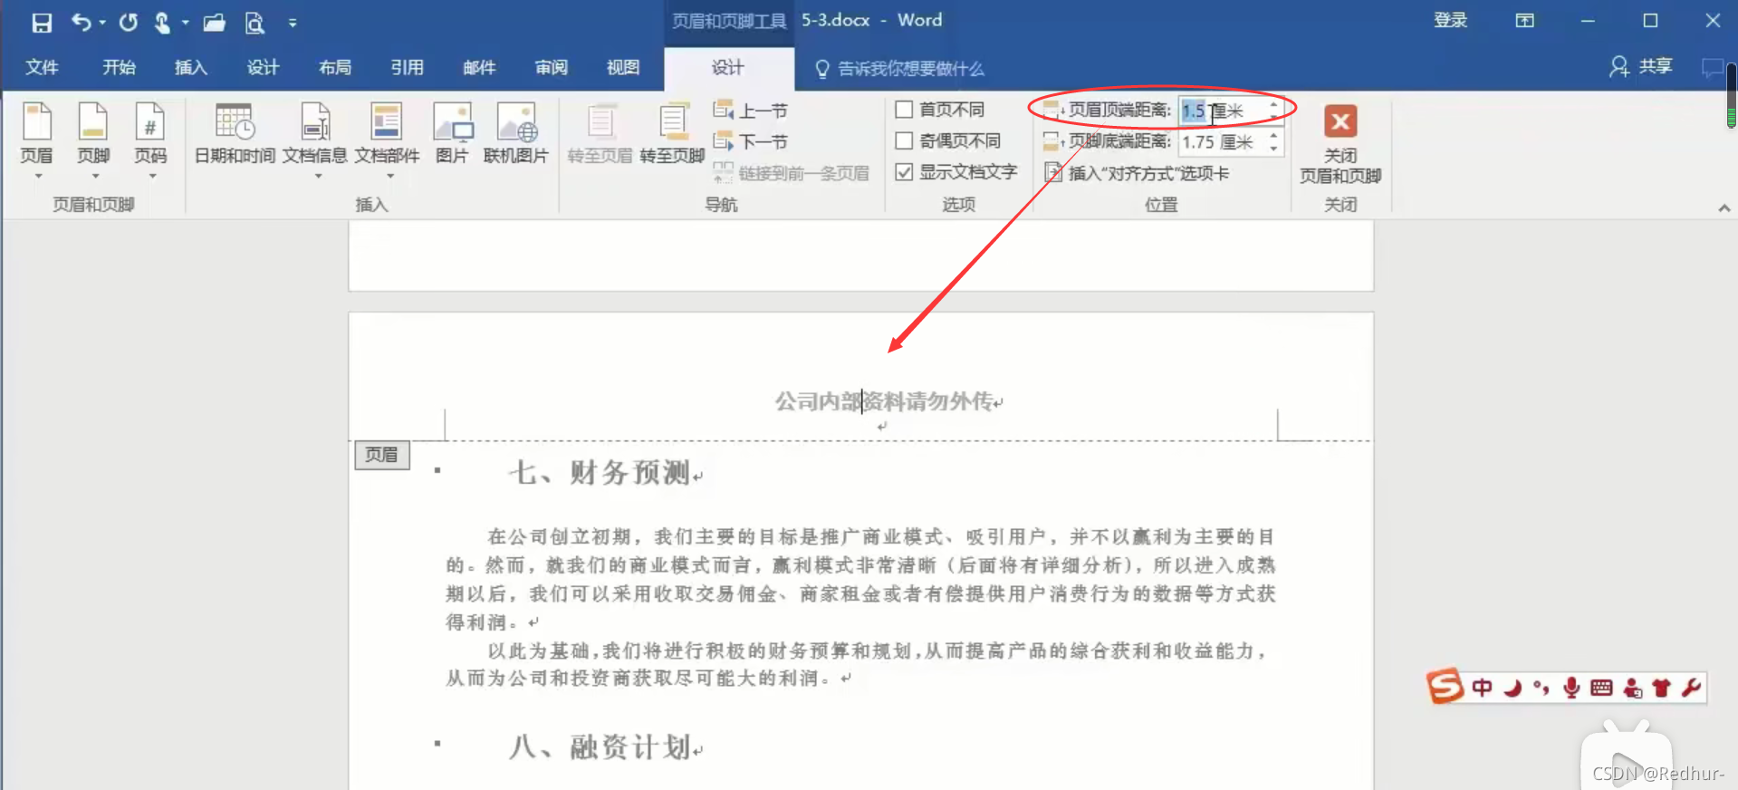The image size is (1738, 790).
Task: Click the Ribbon Display Options icon
Action: tap(1525, 21)
